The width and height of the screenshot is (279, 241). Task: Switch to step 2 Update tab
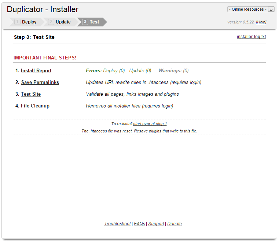[x=59, y=22]
